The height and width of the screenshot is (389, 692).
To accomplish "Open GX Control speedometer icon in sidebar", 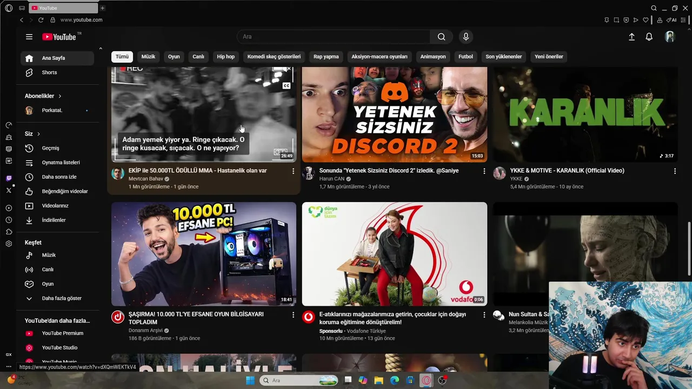I will pyautogui.click(x=9, y=125).
